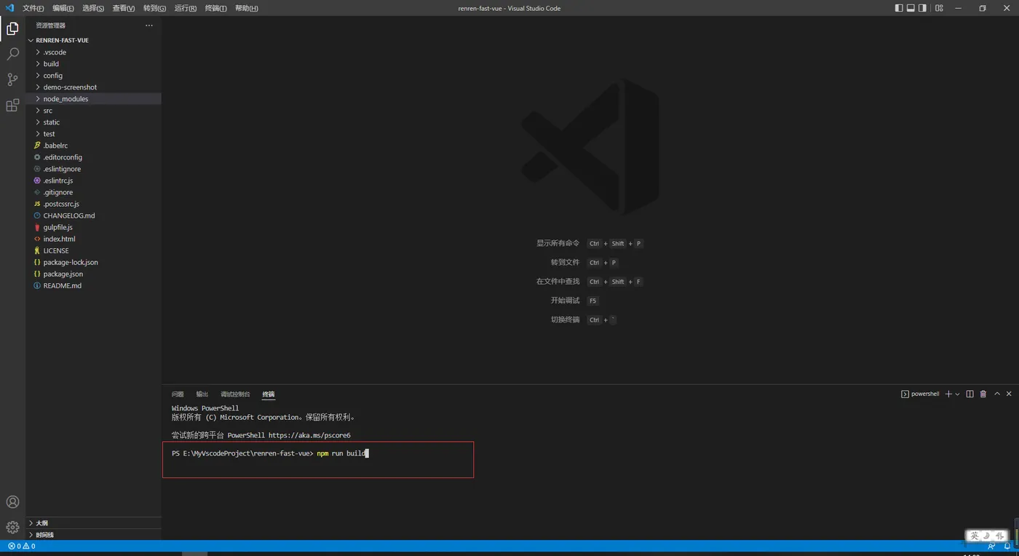Select the 终端 terminal tab

tap(269, 394)
